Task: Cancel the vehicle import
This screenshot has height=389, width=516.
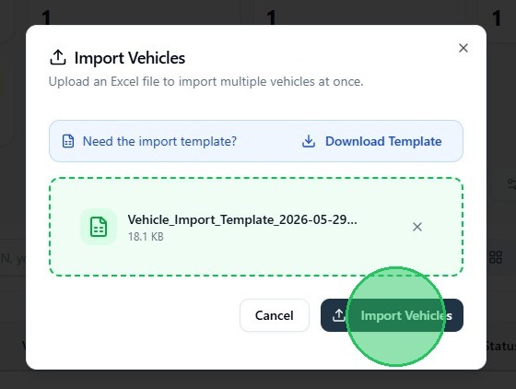Action: (x=275, y=315)
